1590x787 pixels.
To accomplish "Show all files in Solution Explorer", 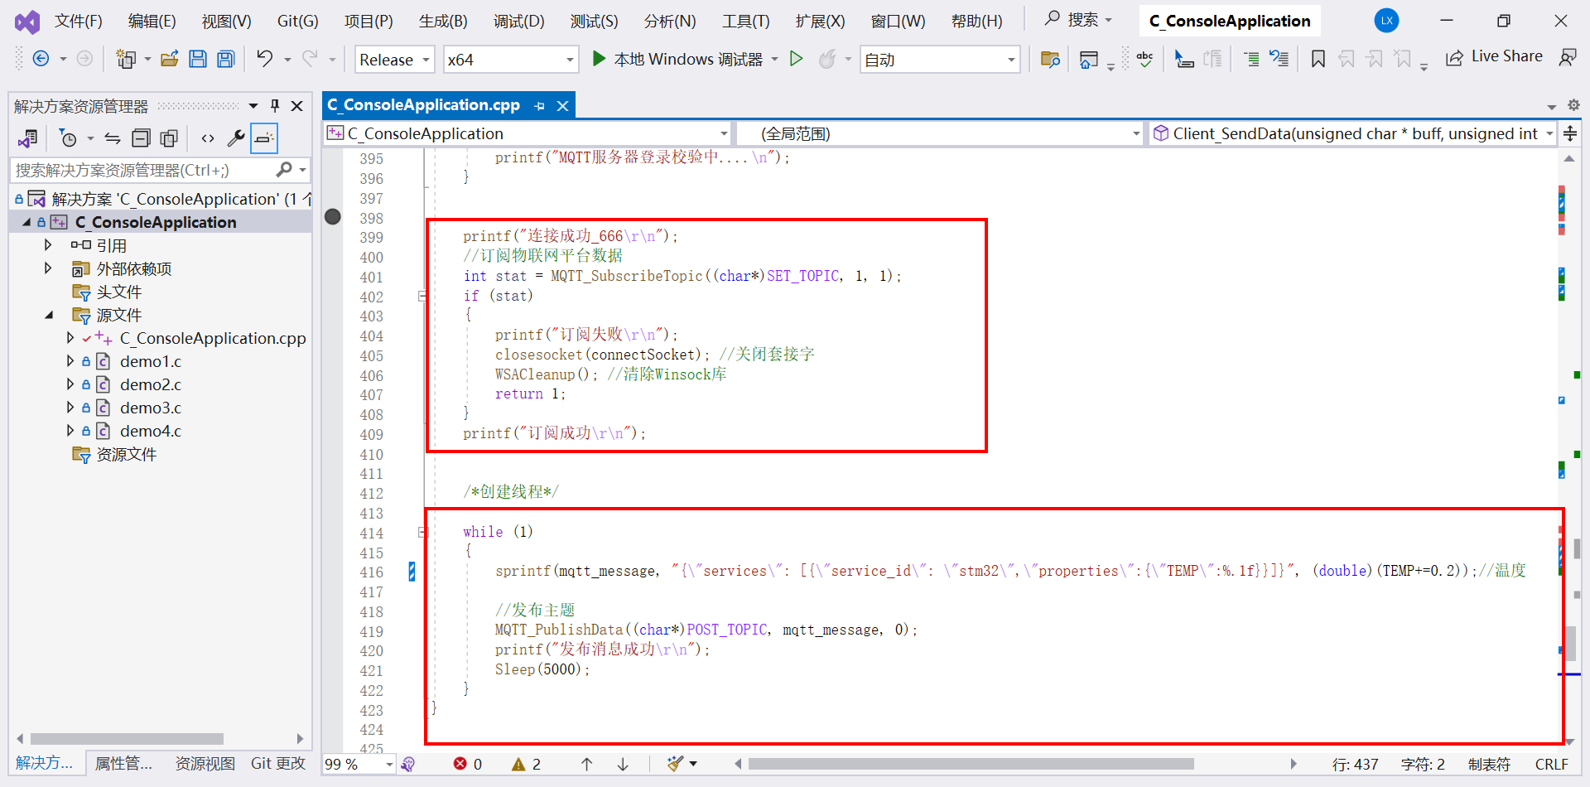I will click(169, 138).
